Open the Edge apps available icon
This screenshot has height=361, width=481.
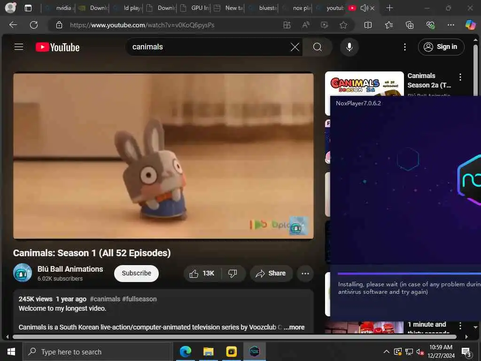click(x=287, y=25)
